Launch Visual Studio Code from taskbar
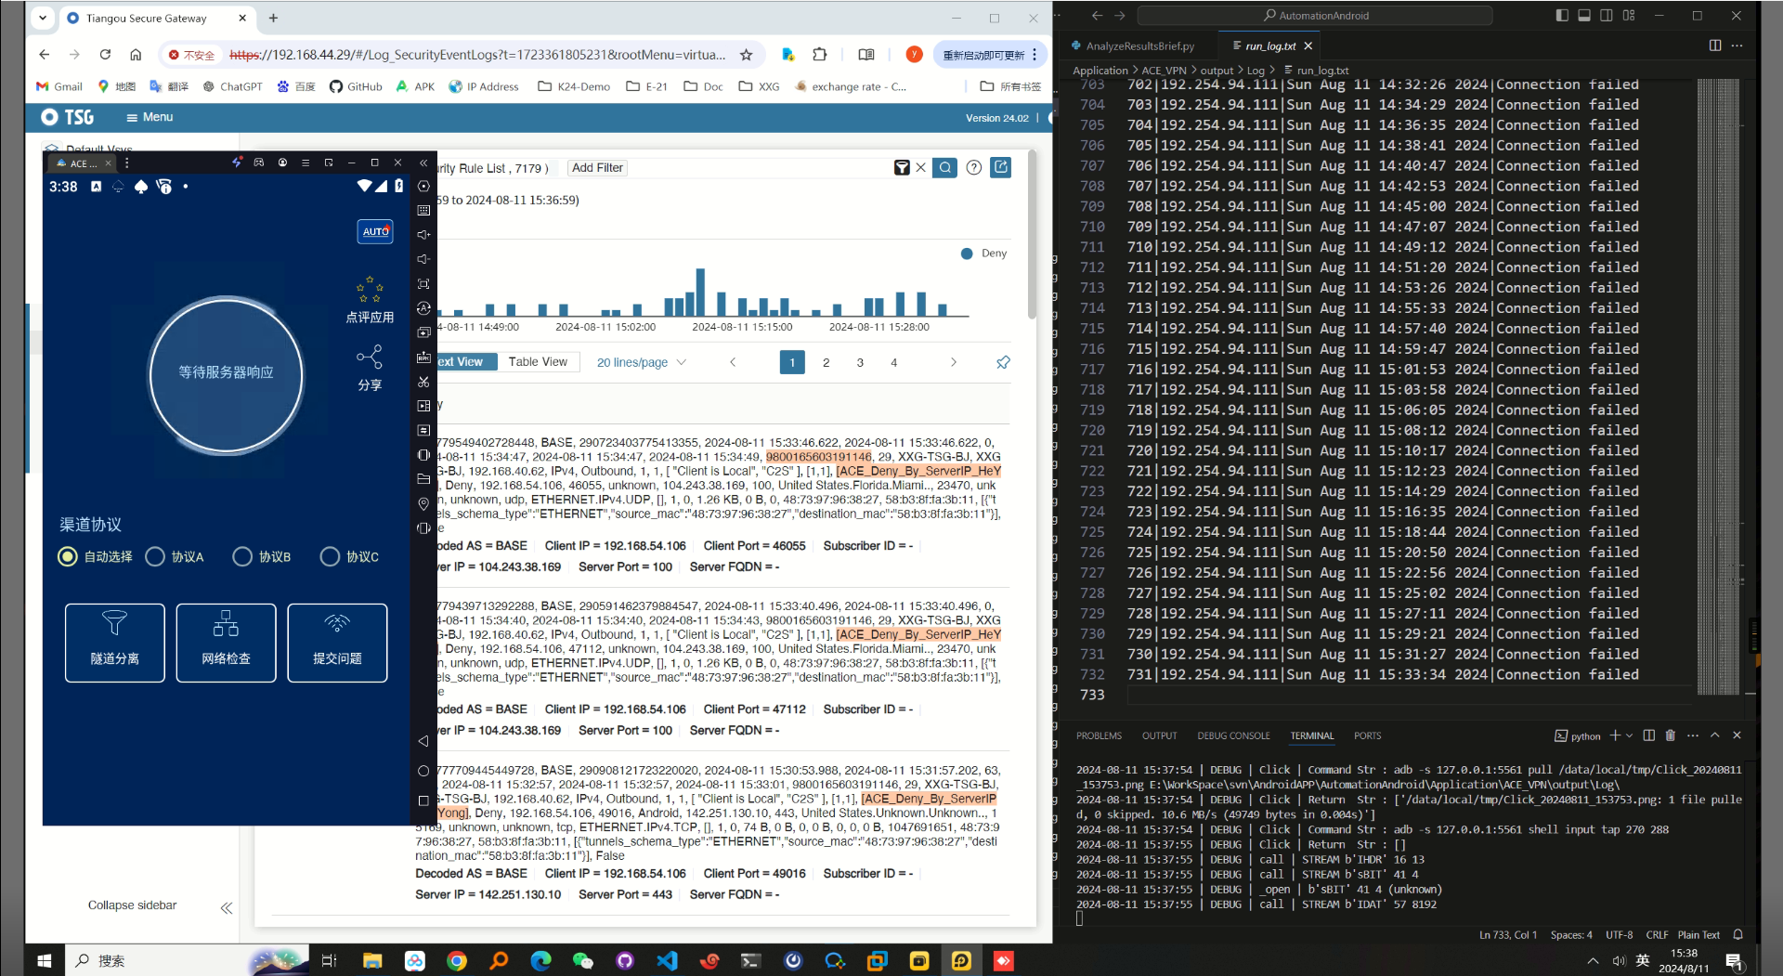The width and height of the screenshot is (1783, 976). click(x=667, y=960)
